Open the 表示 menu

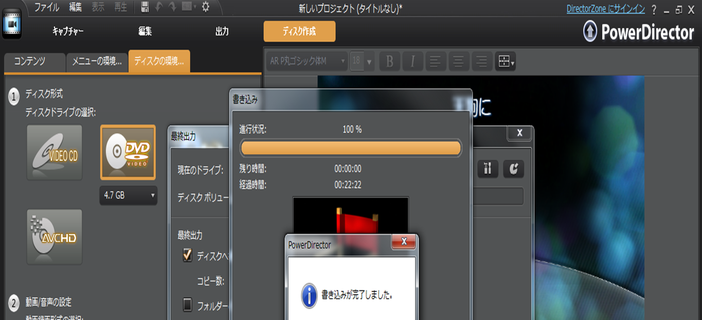[x=98, y=7]
